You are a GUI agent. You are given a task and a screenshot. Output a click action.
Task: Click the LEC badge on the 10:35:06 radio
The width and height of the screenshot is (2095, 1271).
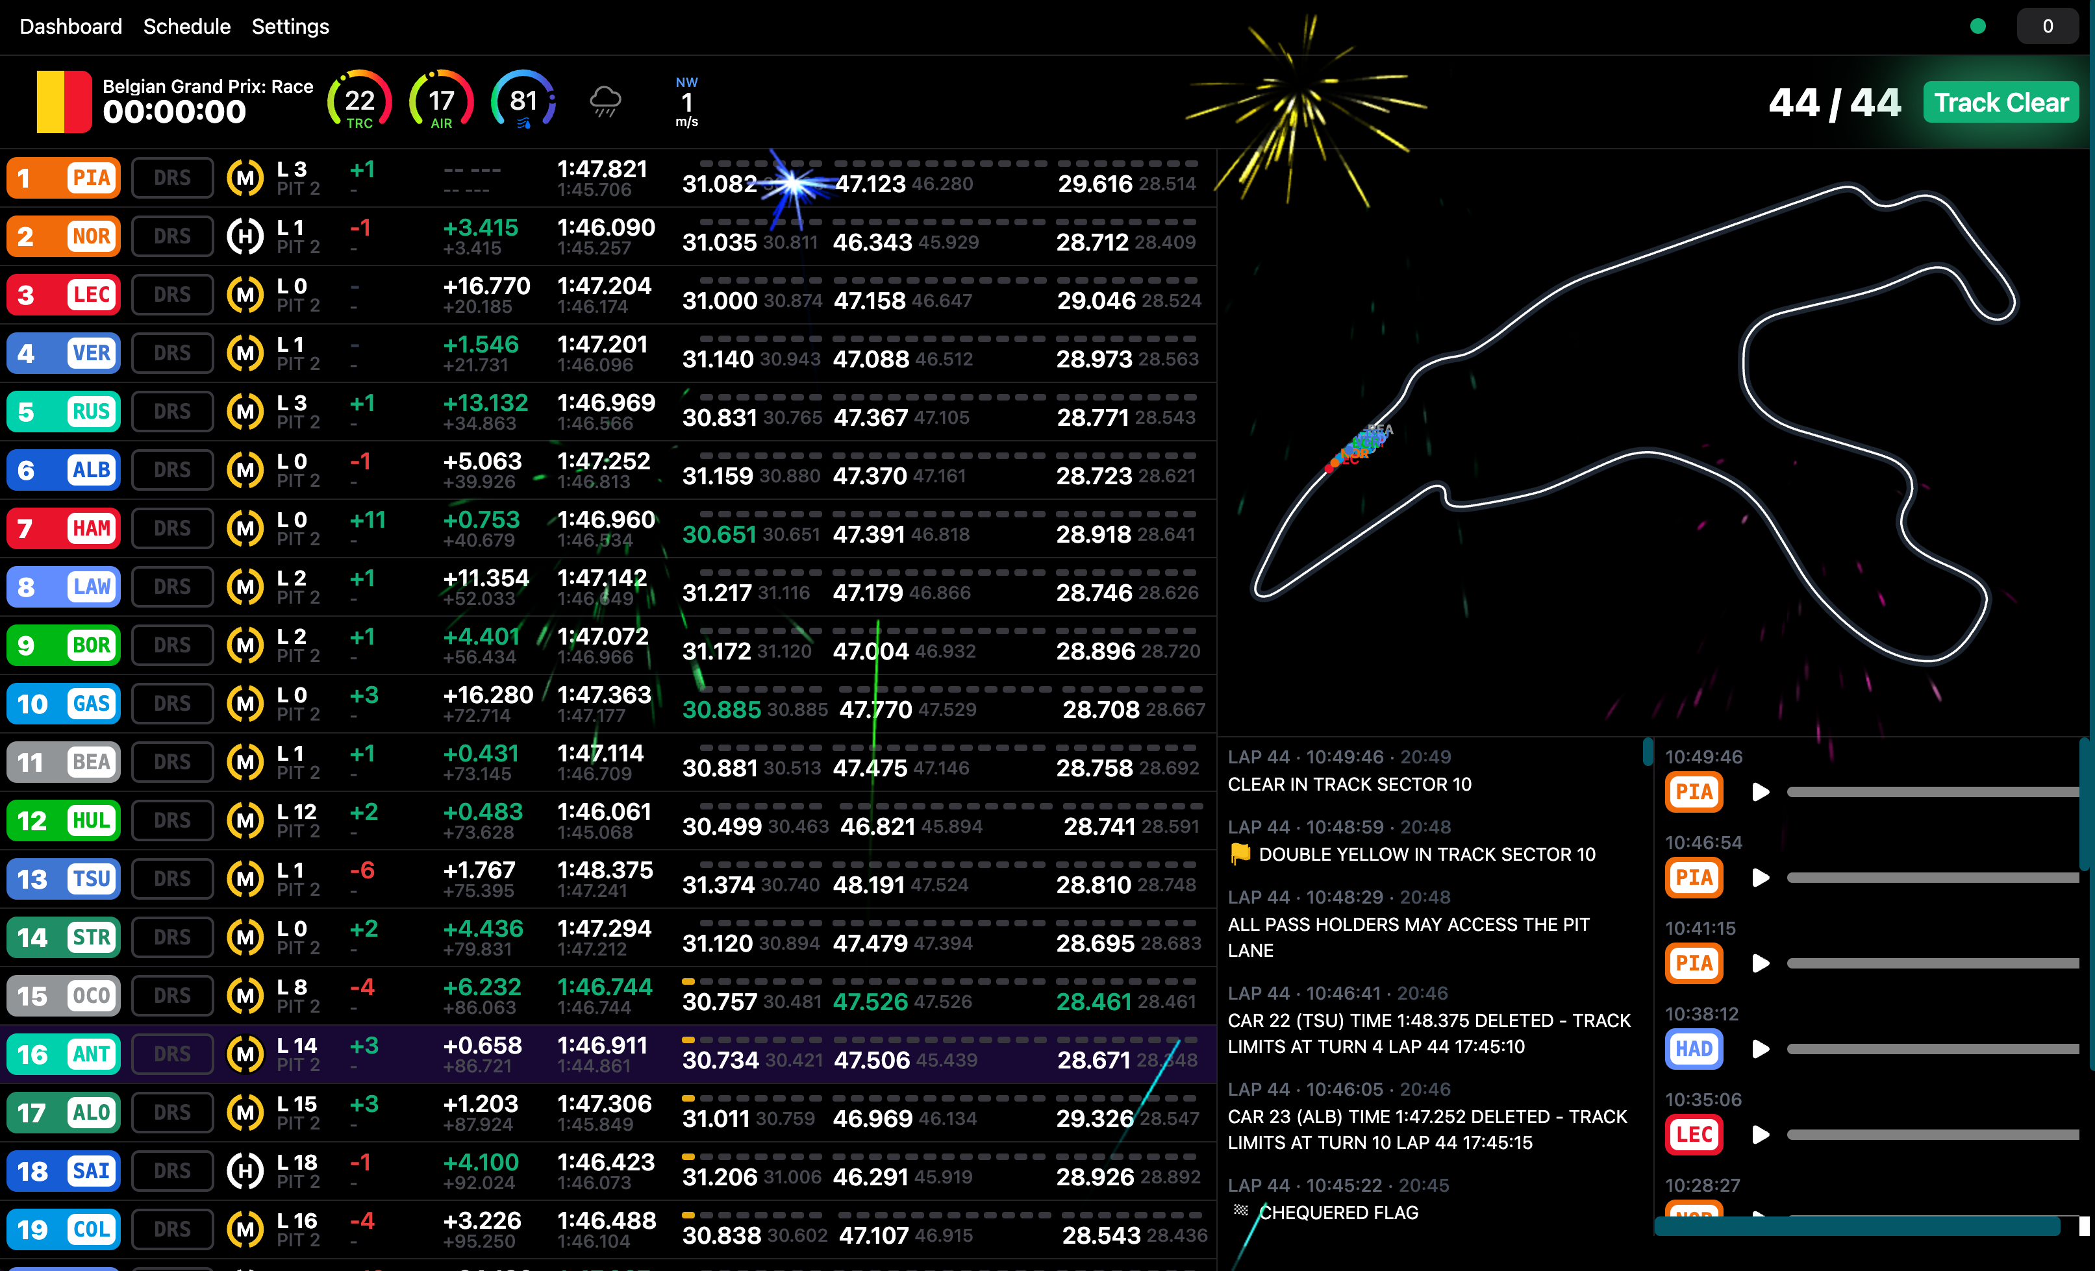(x=1694, y=1135)
